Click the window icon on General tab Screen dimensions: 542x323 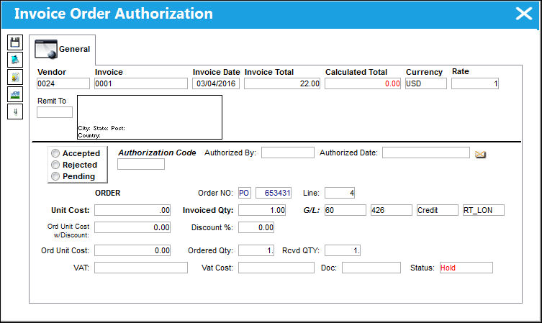click(x=46, y=49)
